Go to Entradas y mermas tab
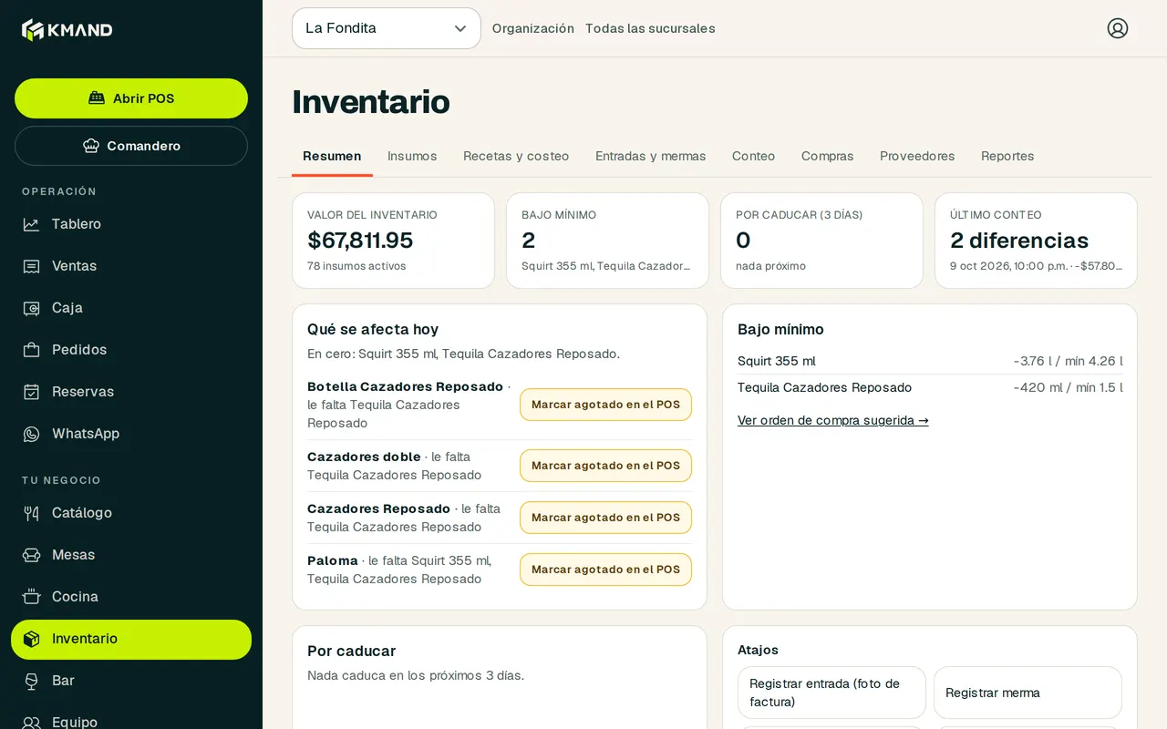Image resolution: width=1167 pixels, height=729 pixels. tap(651, 156)
